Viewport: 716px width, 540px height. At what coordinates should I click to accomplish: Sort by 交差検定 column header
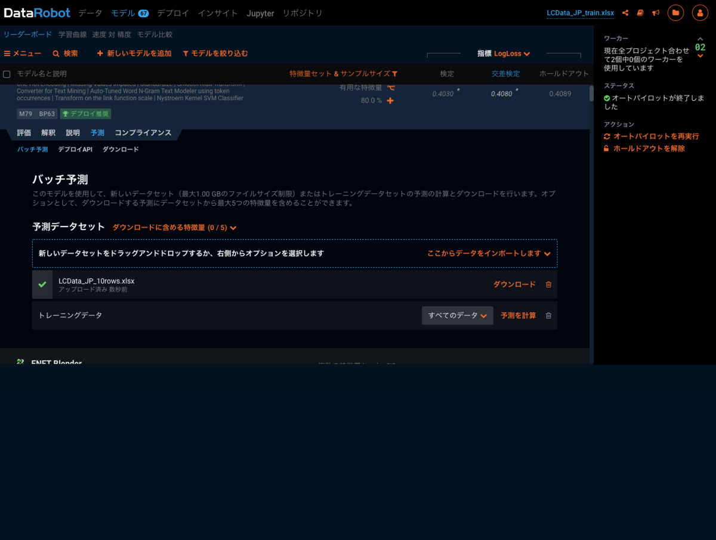point(505,74)
